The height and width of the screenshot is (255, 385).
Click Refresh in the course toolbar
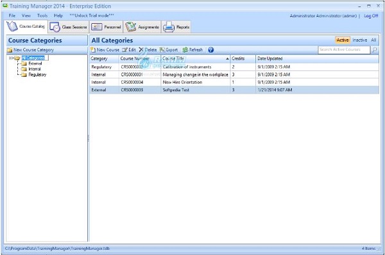point(193,50)
